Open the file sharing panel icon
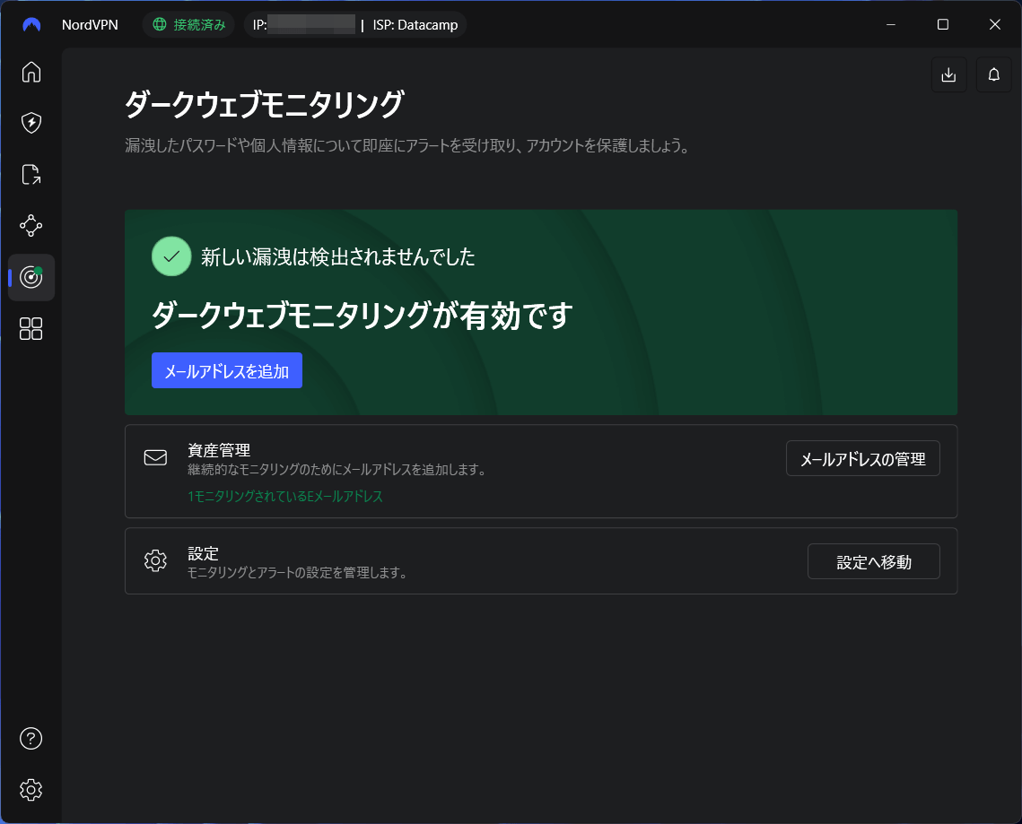Image resolution: width=1022 pixels, height=824 pixels. point(31,174)
